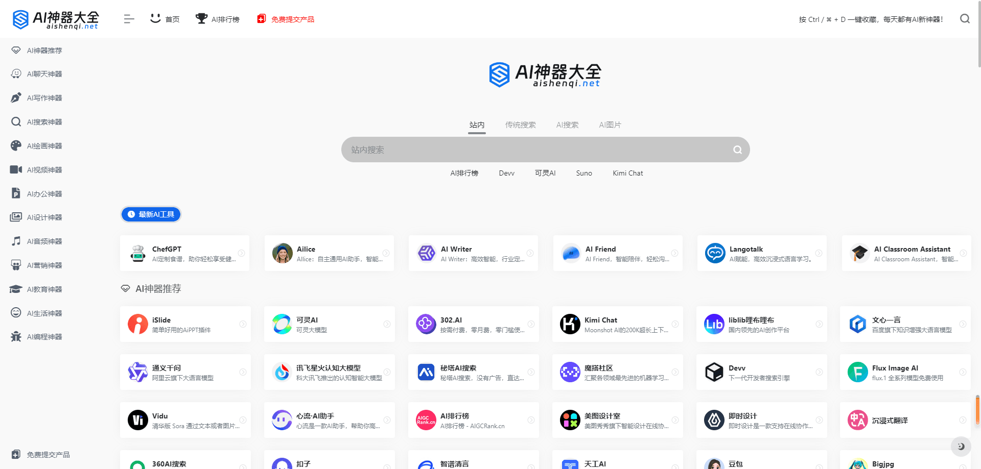Image resolution: width=981 pixels, height=469 pixels.
Task: Toggle dark mode with moon button
Action: click(961, 447)
